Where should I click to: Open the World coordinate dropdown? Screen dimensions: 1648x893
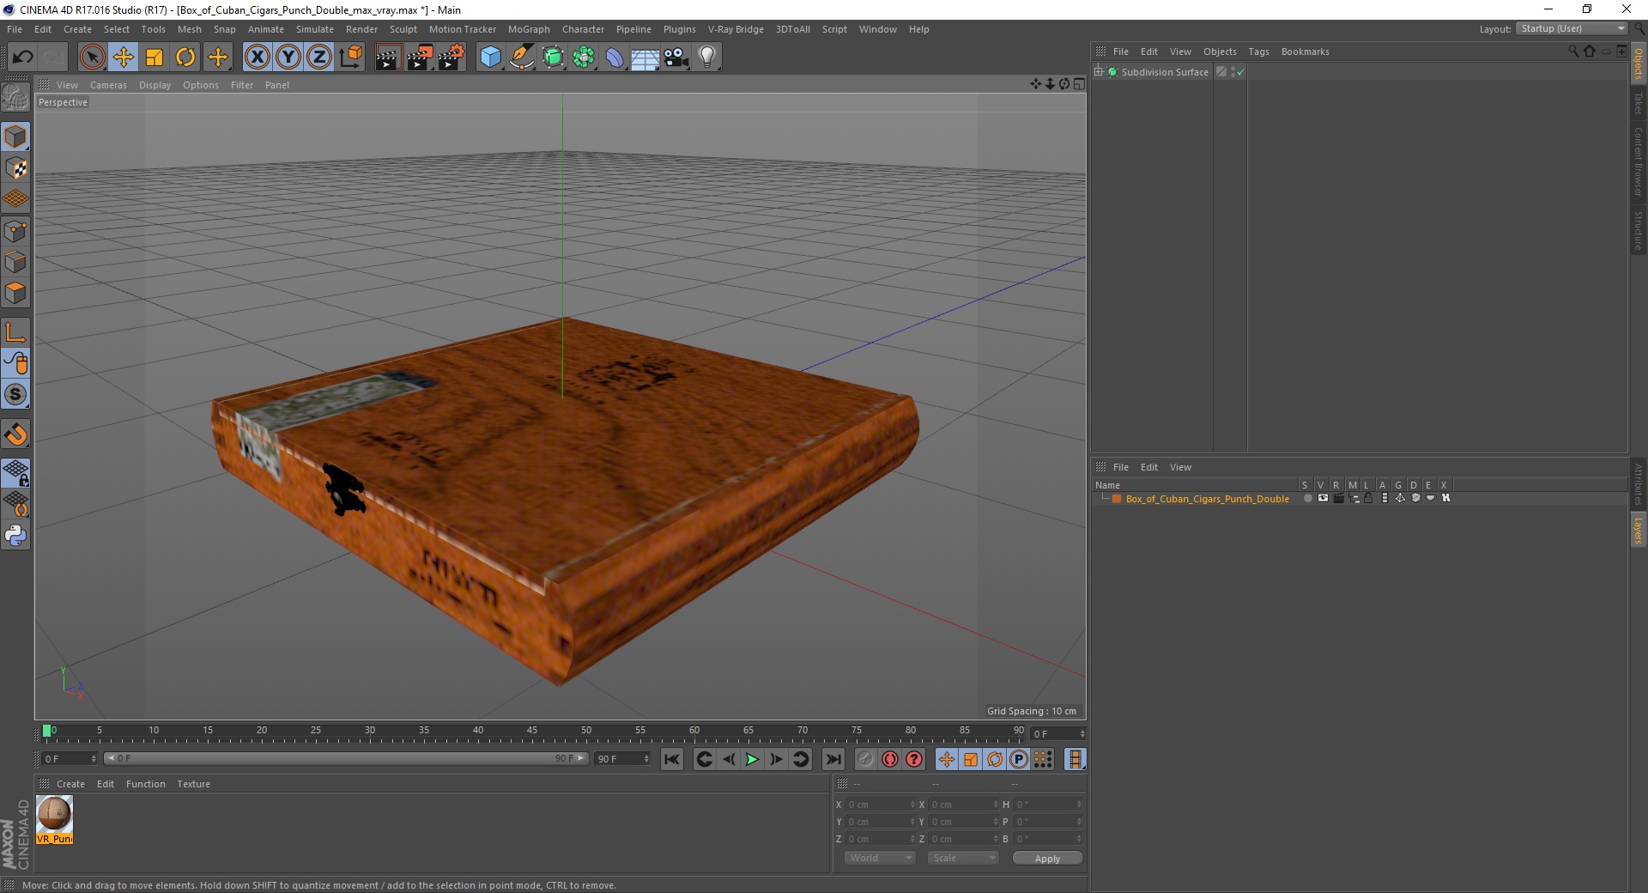coord(880,858)
